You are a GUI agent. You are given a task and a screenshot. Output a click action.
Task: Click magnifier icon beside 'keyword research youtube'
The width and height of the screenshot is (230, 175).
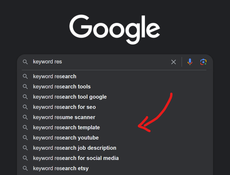tap(25, 138)
